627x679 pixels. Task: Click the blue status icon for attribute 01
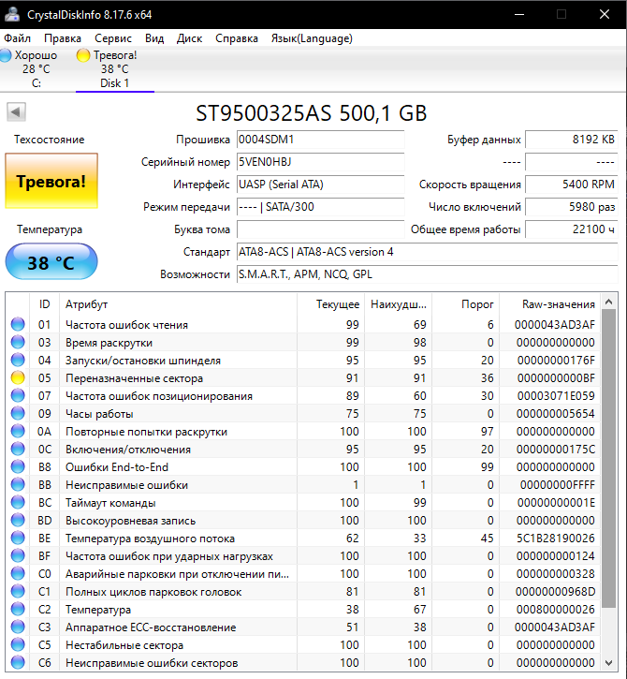coord(18,324)
